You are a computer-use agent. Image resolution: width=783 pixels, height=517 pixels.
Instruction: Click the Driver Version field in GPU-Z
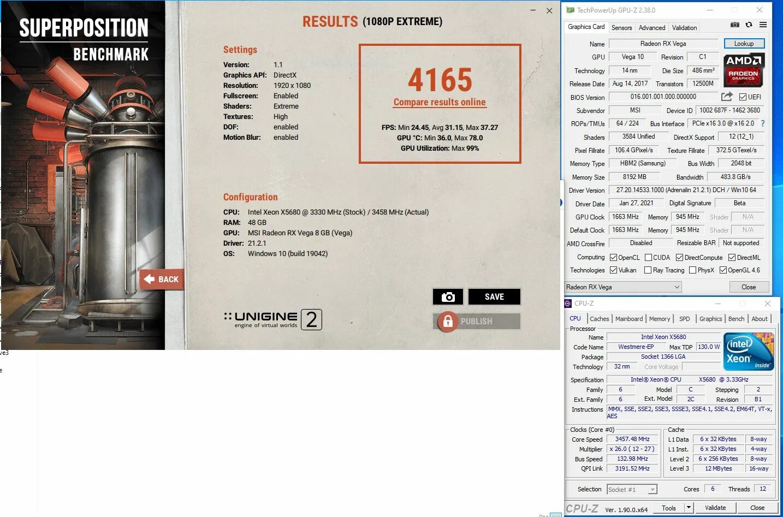pos(686,190)
